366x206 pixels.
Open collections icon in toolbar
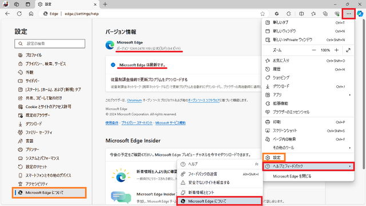pos(325,14)
